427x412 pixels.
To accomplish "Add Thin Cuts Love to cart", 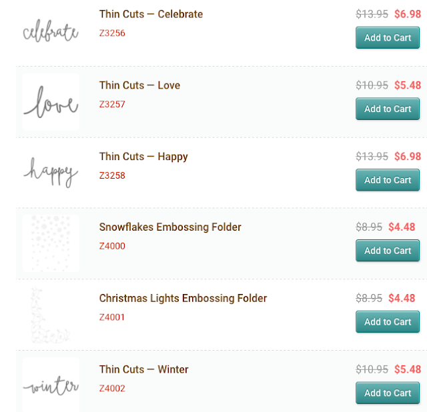I will [387, 109].
